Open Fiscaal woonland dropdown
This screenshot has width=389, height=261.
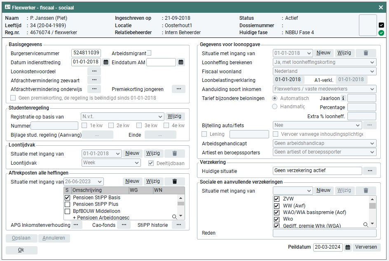coord(324,71)
